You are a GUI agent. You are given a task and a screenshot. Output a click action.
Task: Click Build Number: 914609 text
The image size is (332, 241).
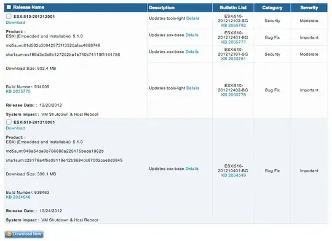point(28,86)
